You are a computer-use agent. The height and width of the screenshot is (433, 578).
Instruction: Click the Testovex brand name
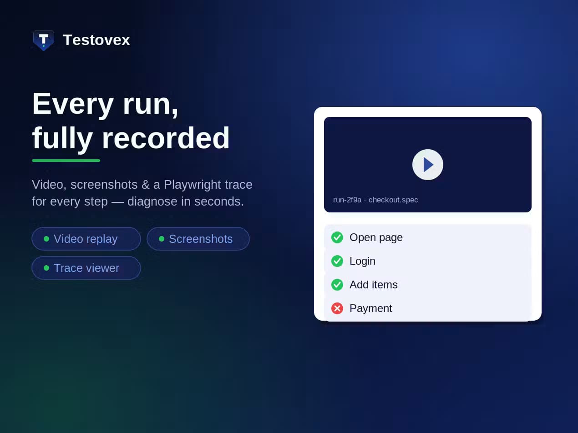(96, 40)
